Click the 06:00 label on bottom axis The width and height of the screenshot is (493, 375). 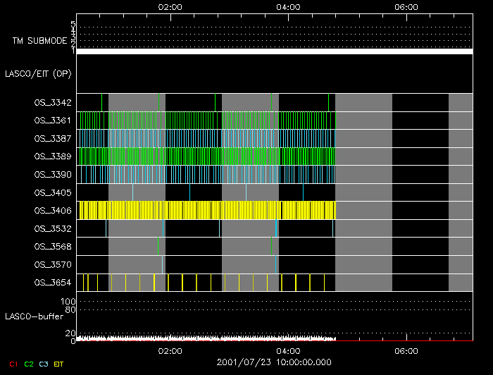point(407,350)
